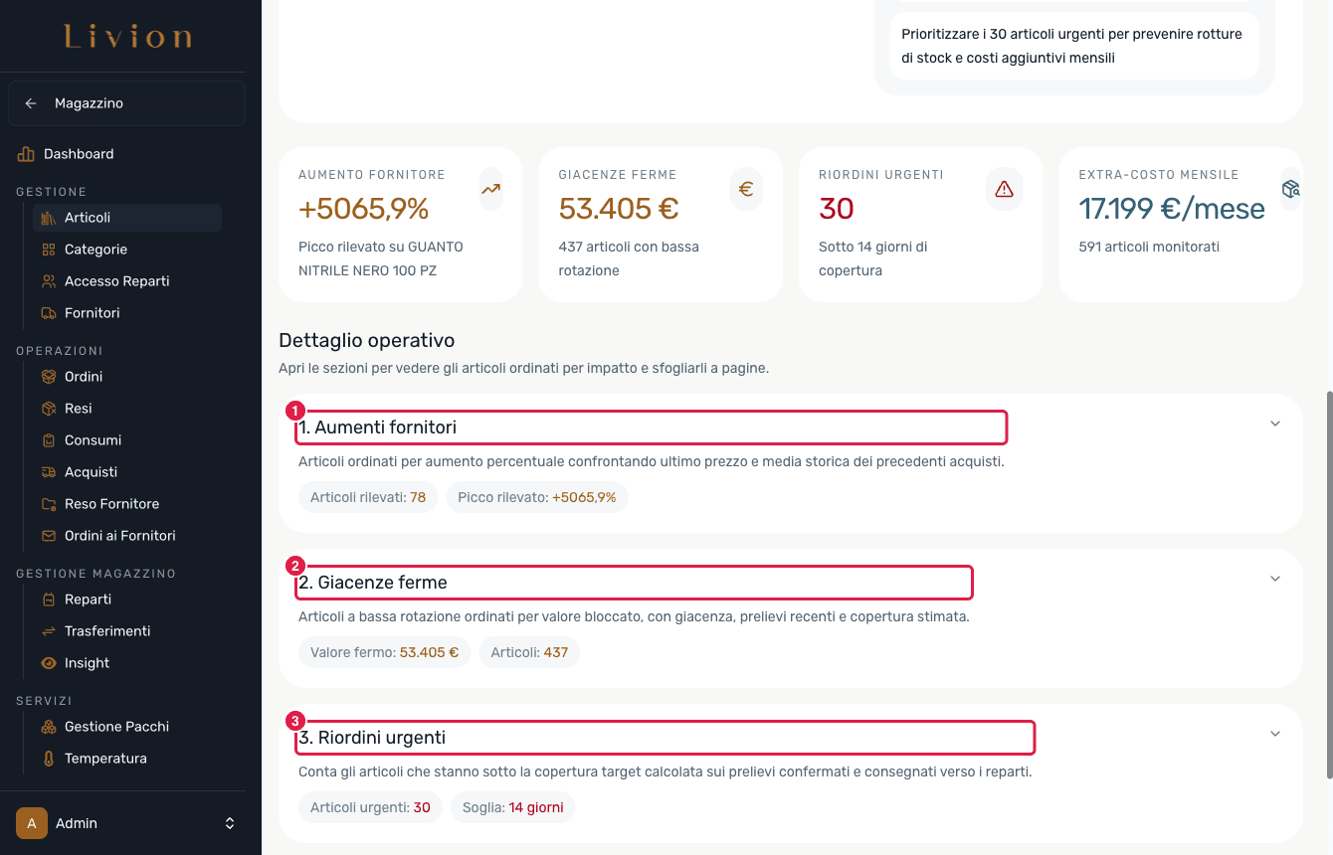Click the Reso Fornitore folder icon

pyautogui.click(x=48, y=504)
